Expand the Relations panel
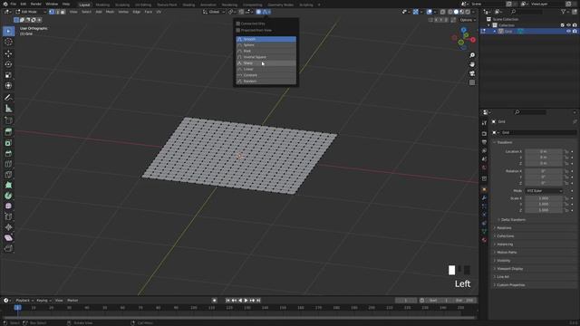This screenshot has height=326, width=580. [x=504, y=227]
